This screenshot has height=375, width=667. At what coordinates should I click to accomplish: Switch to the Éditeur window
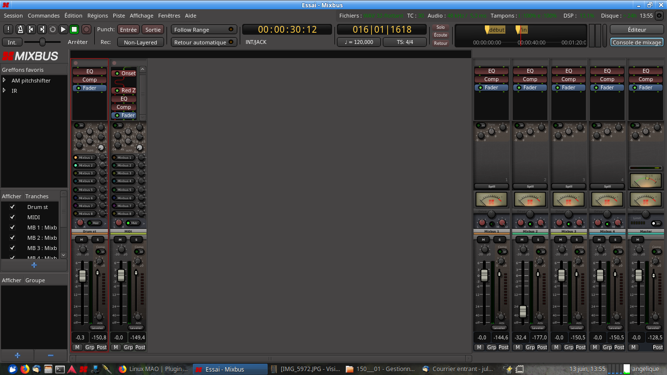click(637, 29)
